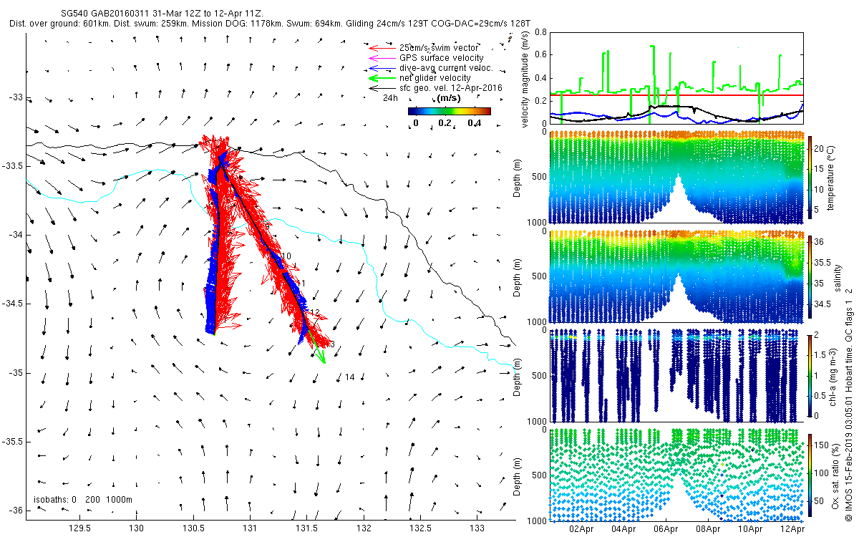Click the '06Apr' date tick
The height and width of the screenshot is (537, 859).
666,528
